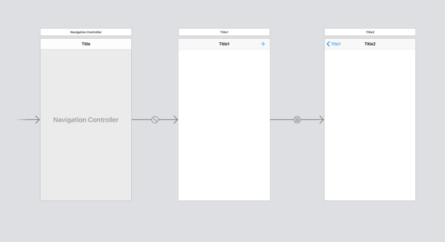This screenshot has width=445, height=242.
Task: Click the gray Navigation Controller placeholder label
Action: coord(86,120)
